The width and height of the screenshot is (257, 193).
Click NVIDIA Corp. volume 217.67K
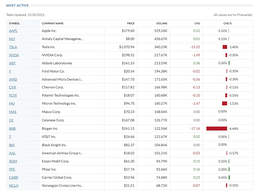(161, 55)
